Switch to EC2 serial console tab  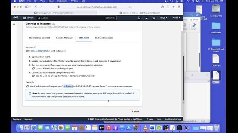(104, 38)
